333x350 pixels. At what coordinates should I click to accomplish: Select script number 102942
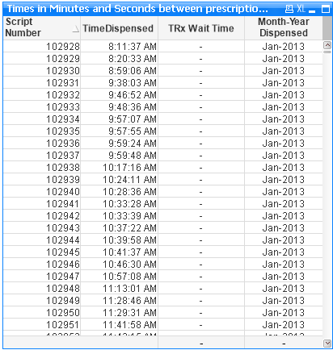tap(63, 216)
